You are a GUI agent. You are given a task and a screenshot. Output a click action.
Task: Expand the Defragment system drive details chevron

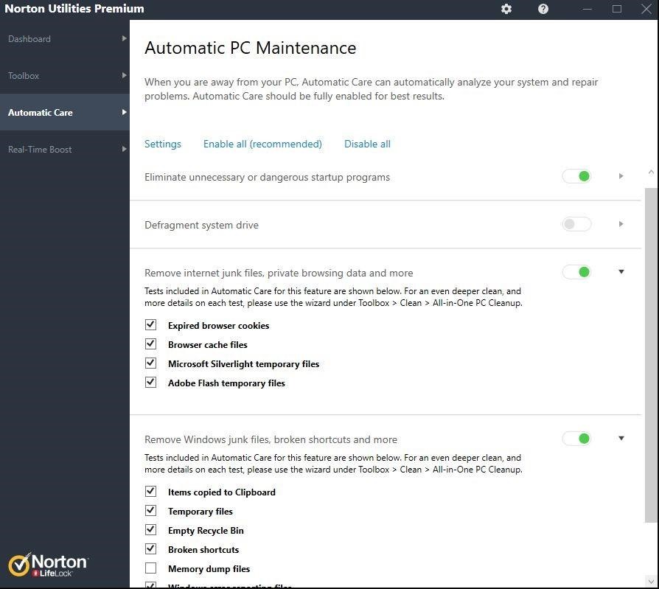coord(621,224)
